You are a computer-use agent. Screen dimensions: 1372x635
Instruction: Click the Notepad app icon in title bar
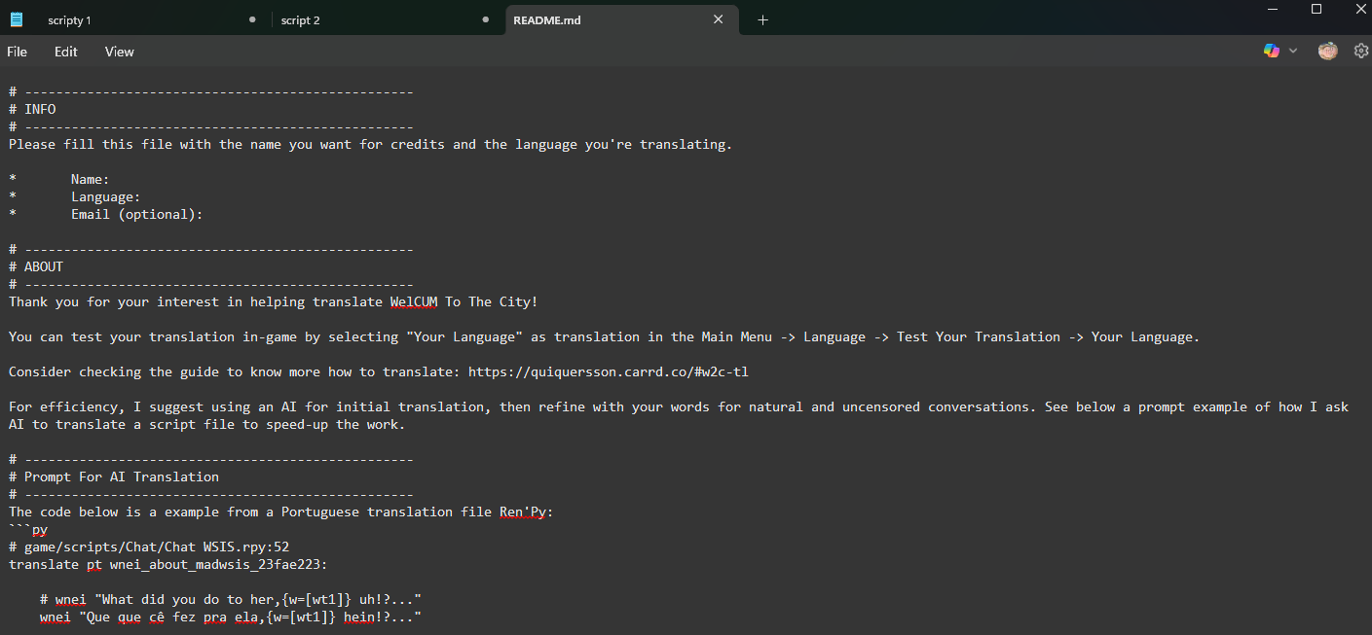(x=17, y=19)
